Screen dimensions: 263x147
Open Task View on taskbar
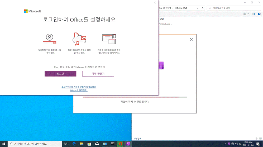click(x=66, y=144)
